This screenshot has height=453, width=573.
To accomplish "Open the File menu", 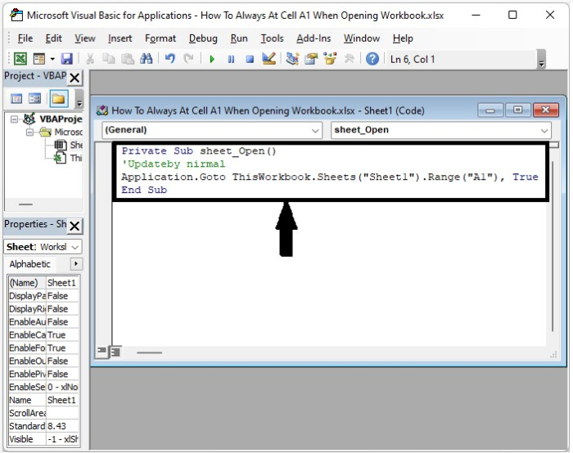I will (25, 38).
